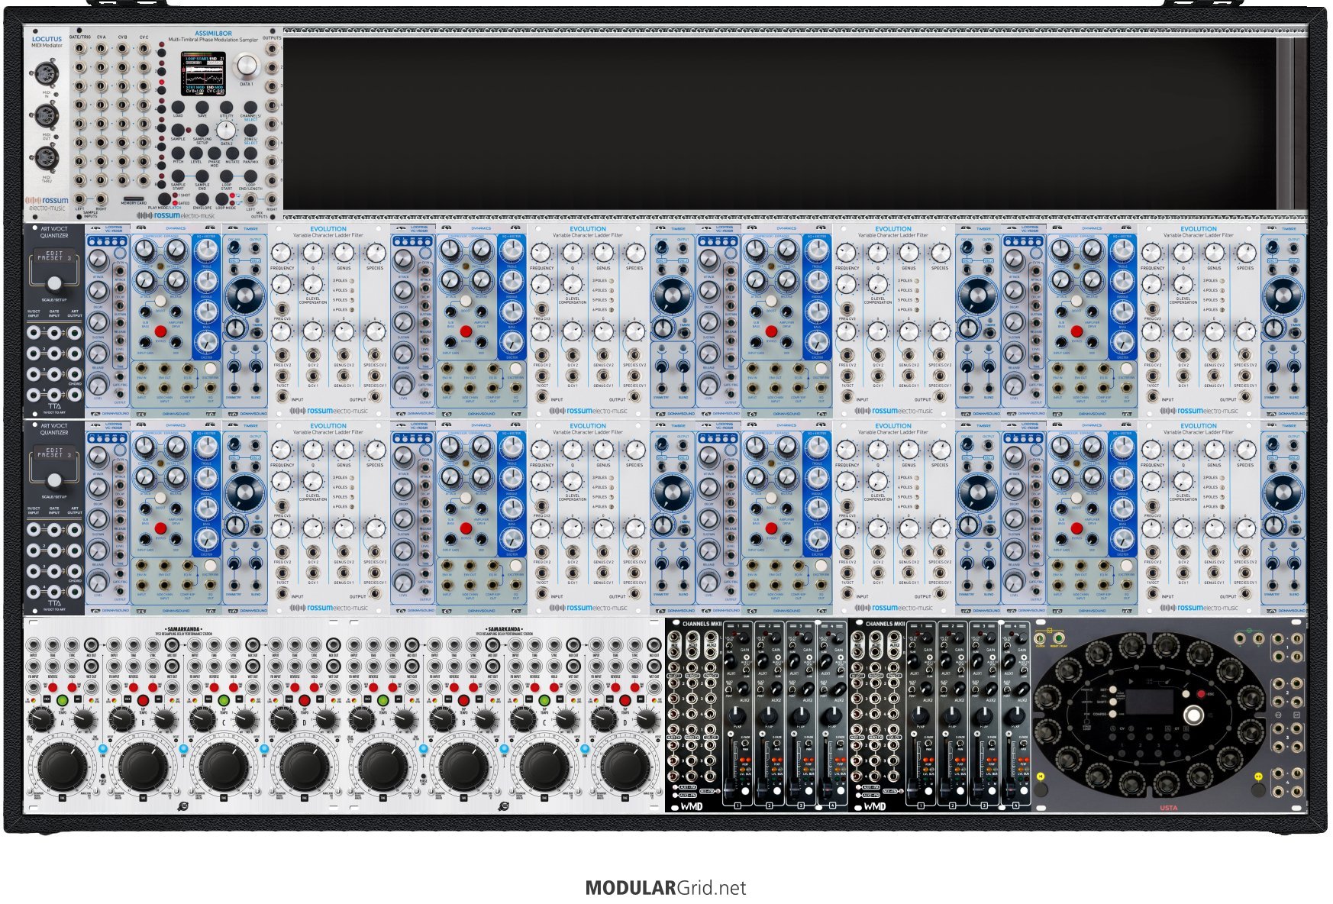Select the Assimil8or LOOP START button
This screenshot has width=1333, height=904.
227,176
